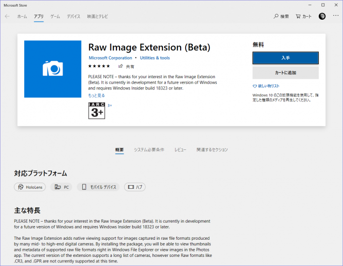Viewport: 343px width, 266px height.
Task: Click the 検索 search label
Action: coord(284,17)
